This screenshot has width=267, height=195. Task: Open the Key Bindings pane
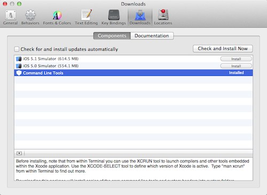click(x=114, y=18)
